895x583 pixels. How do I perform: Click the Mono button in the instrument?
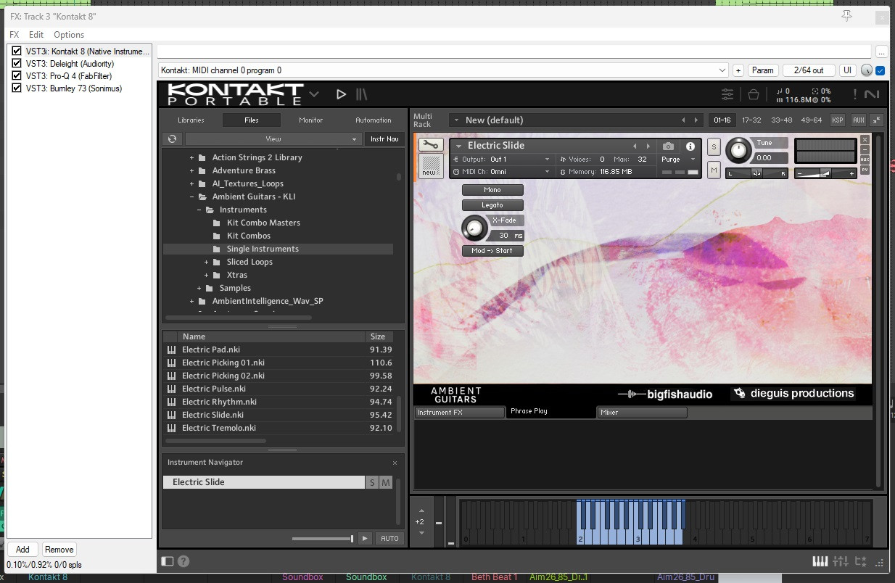point(492,190)
